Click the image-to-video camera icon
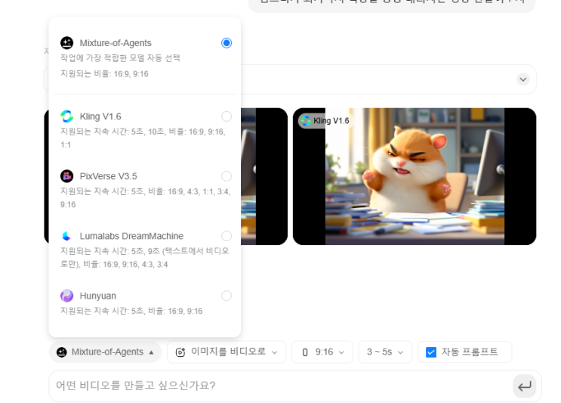This screenshot has height=403, width=561. point(180,352)
